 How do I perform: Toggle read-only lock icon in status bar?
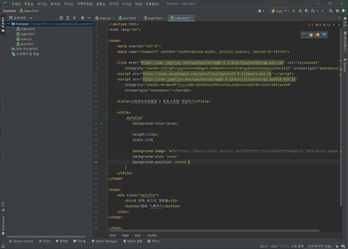click(337, 246)
